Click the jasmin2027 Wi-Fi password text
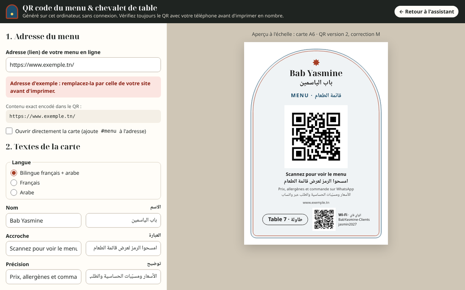The width and height of the screenshot is (465, 290). pyautogui.click(x=347, y=224)
